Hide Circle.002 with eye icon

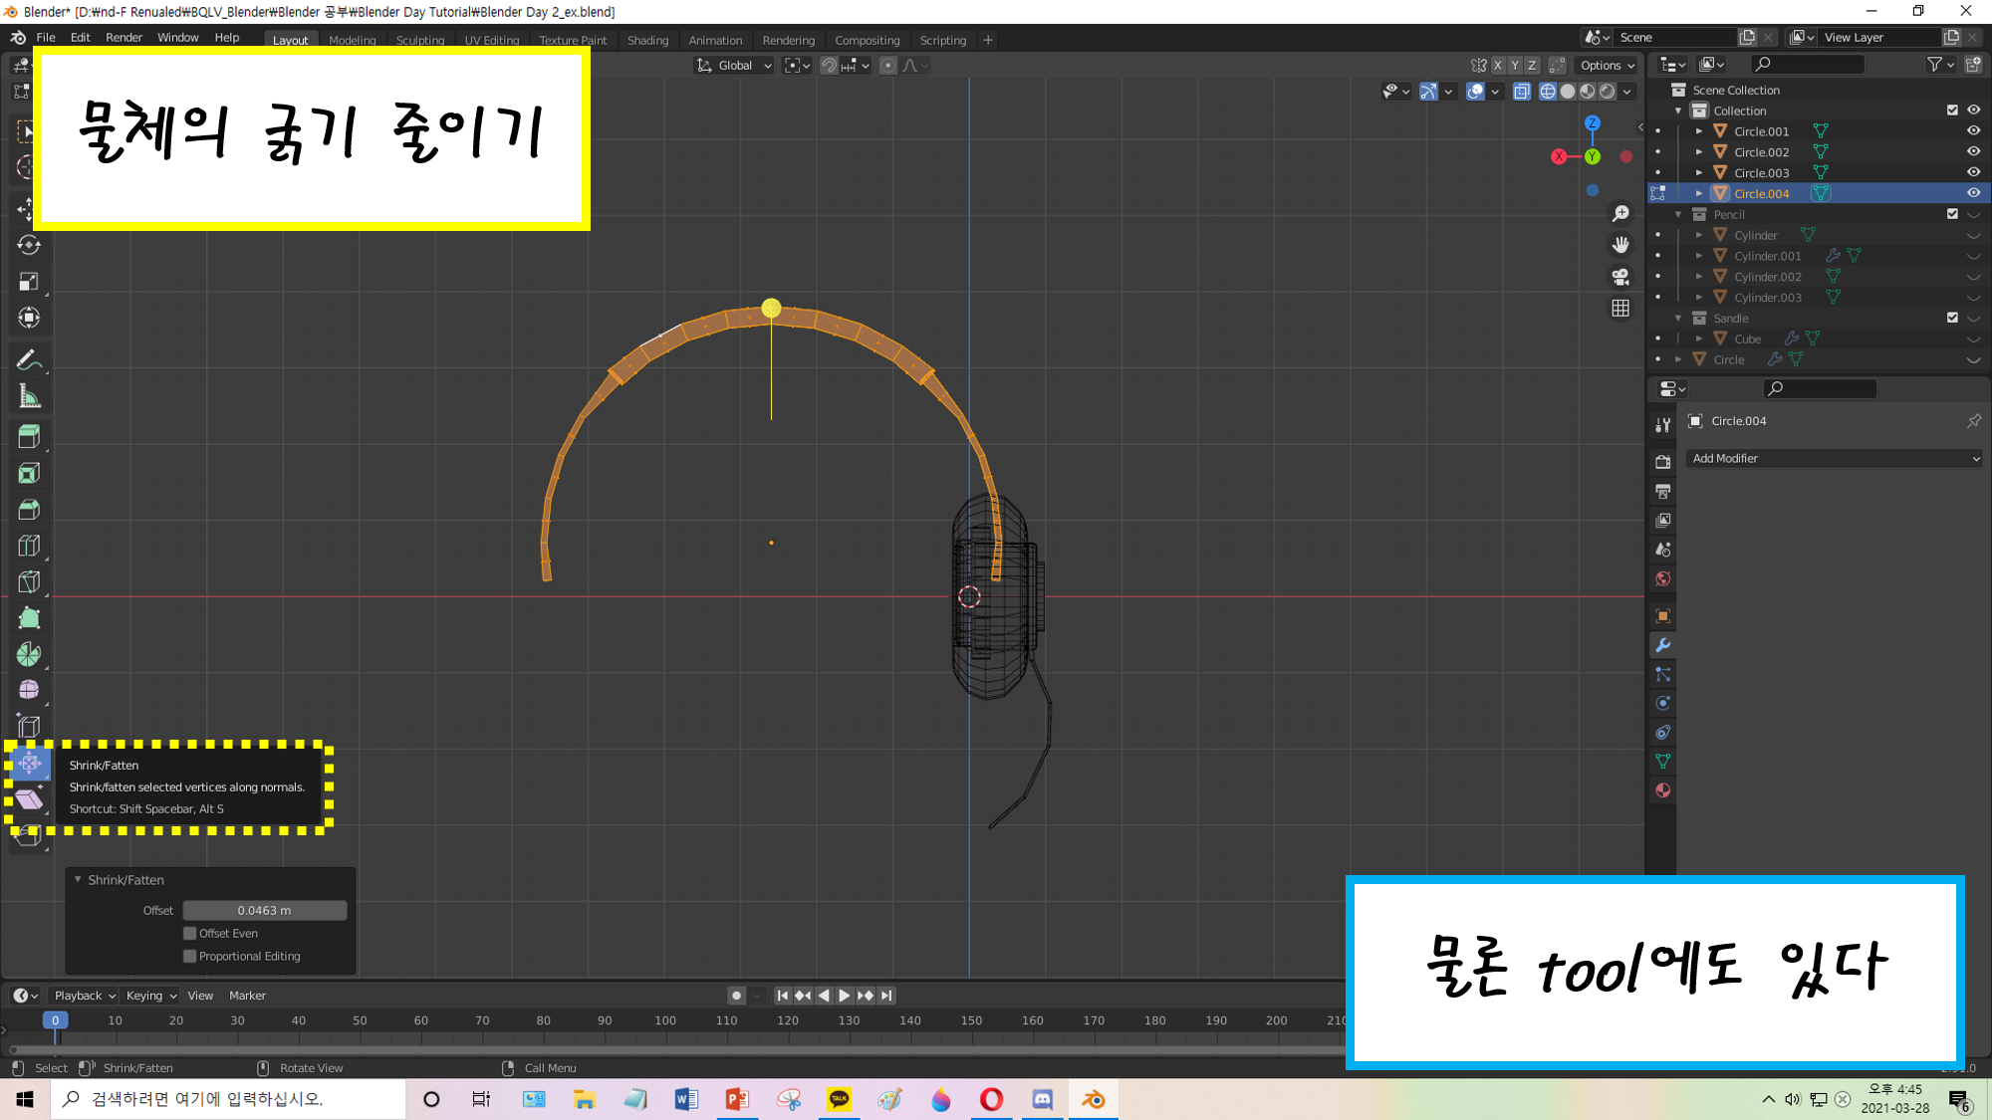(x=1972, y=152)
